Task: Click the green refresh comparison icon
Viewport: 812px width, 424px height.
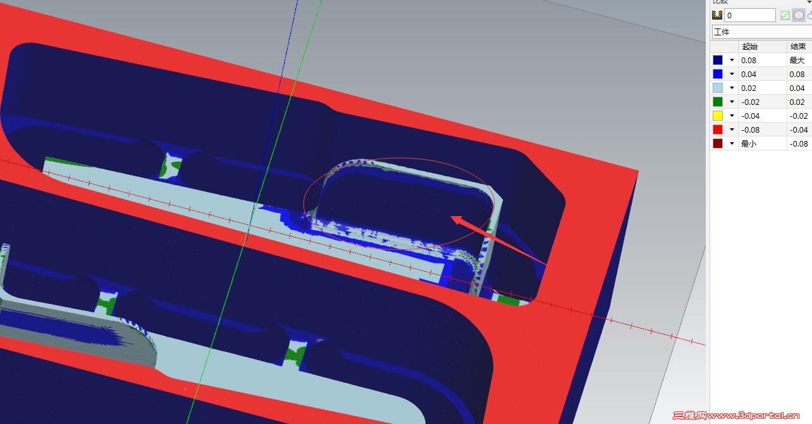Action: [x=785, y=15]
